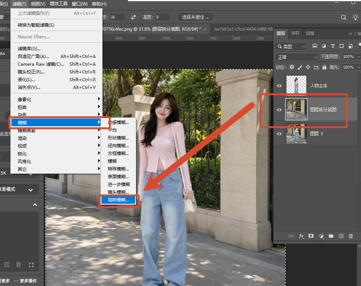Open the 不透明度 opacity dropdown arrow
Screen dimensions: 361x286
pyautogui.click(x=358, y=56)
